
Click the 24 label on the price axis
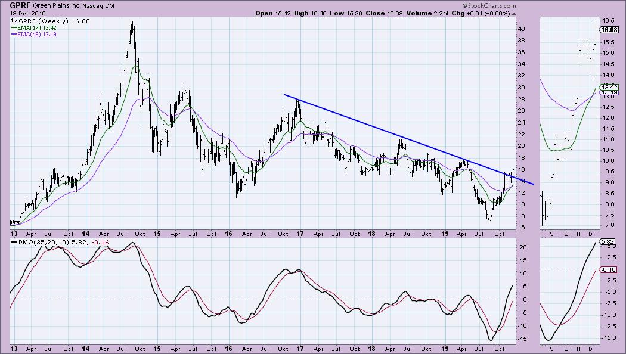point(522,123)
